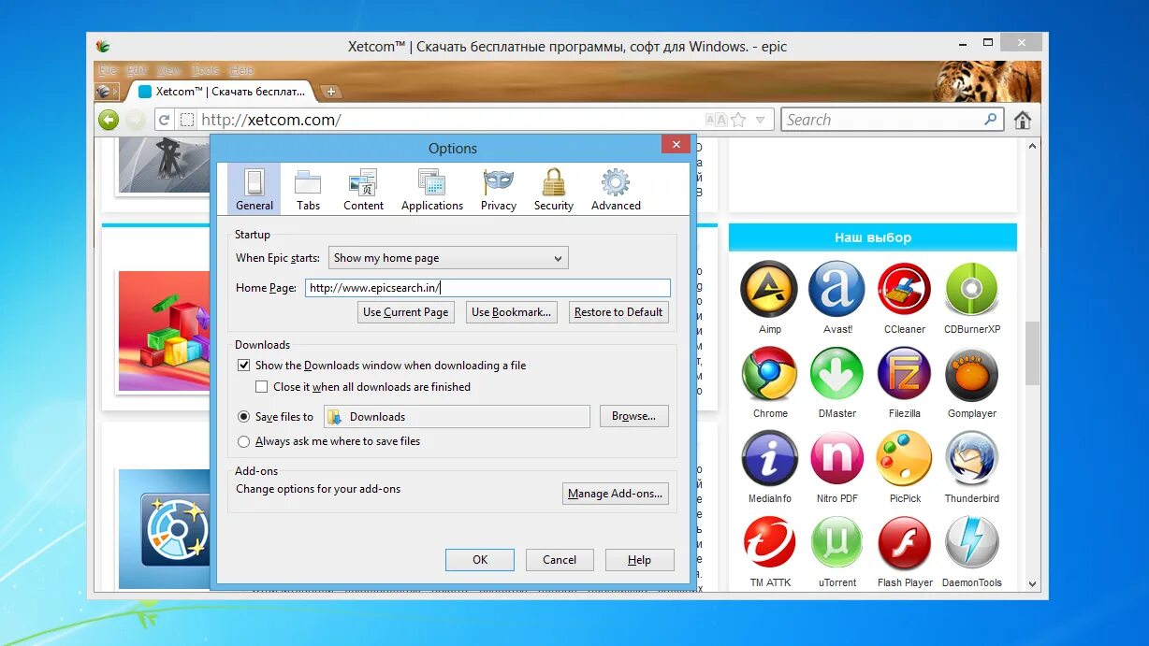The width and height of the screenshot is (1149, 646).
Task: Click the Restore to Default button
Action: tap(618, 312)
